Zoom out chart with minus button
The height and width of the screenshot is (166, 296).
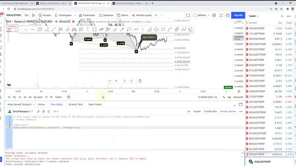click(x=110, y=81)
